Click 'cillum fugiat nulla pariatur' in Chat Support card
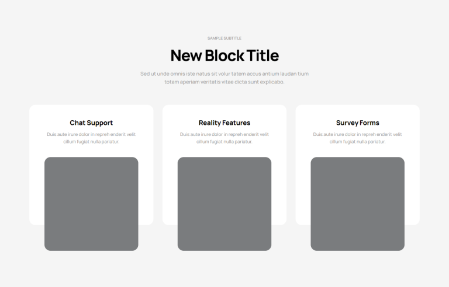The image size is (449, 287). [91, 142]
